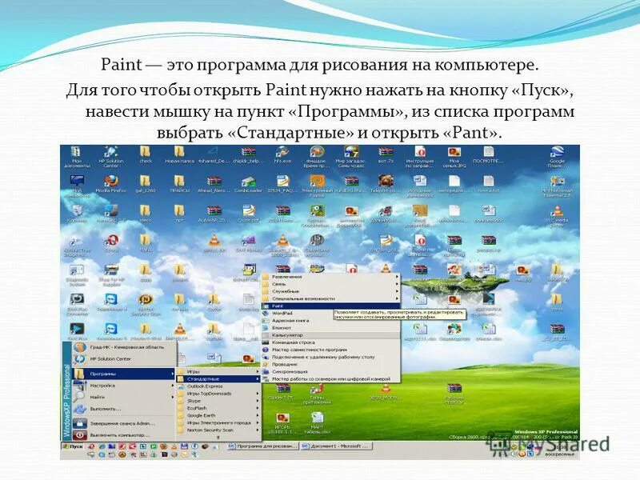Click the Пуск start button

coord(73,446)
